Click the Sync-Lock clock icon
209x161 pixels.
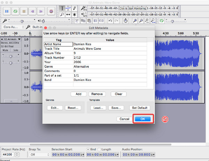coord(125,21)
